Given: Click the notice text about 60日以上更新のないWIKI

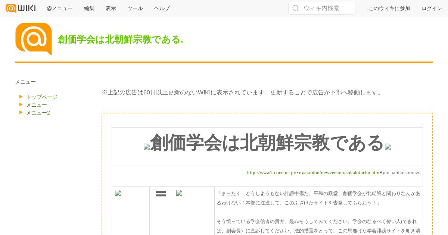Looking at the screenshot, I should click(242, 93).
